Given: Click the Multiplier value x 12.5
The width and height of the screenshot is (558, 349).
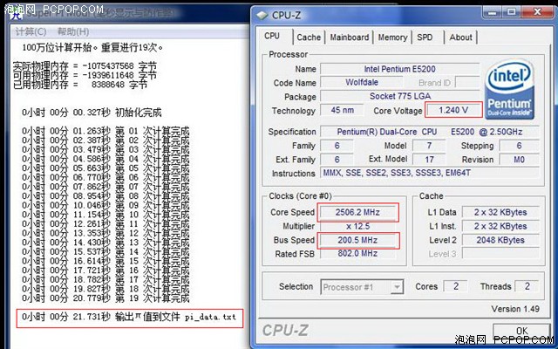Looking at the screenshot, I should [x=357, y=226].
